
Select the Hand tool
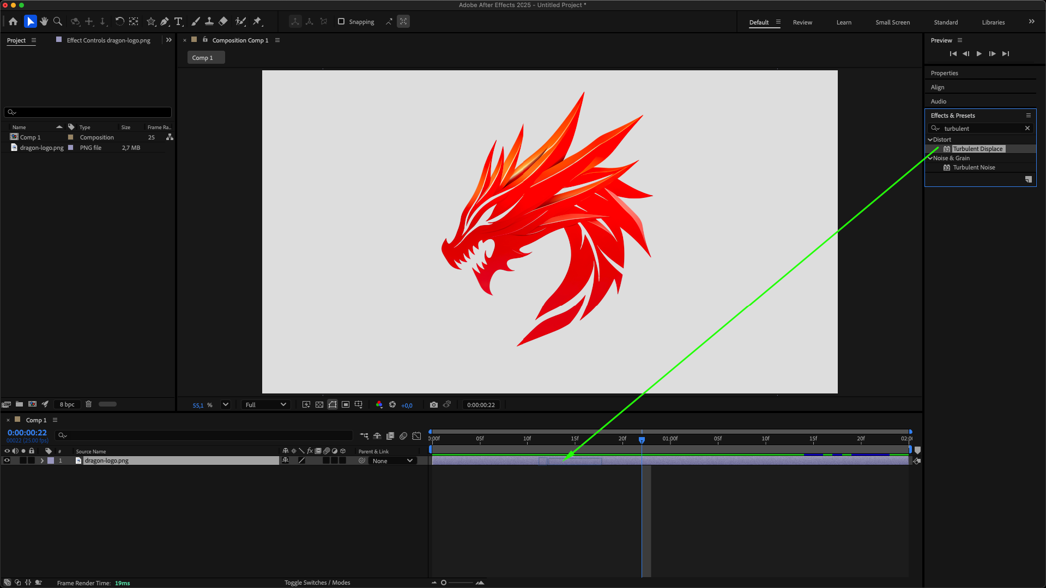[44, 21]
